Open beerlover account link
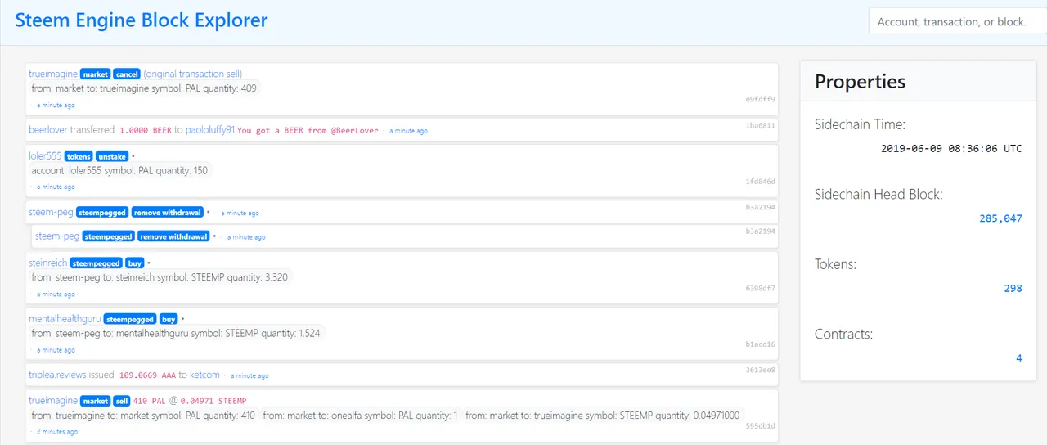 [x=48, y=129]
